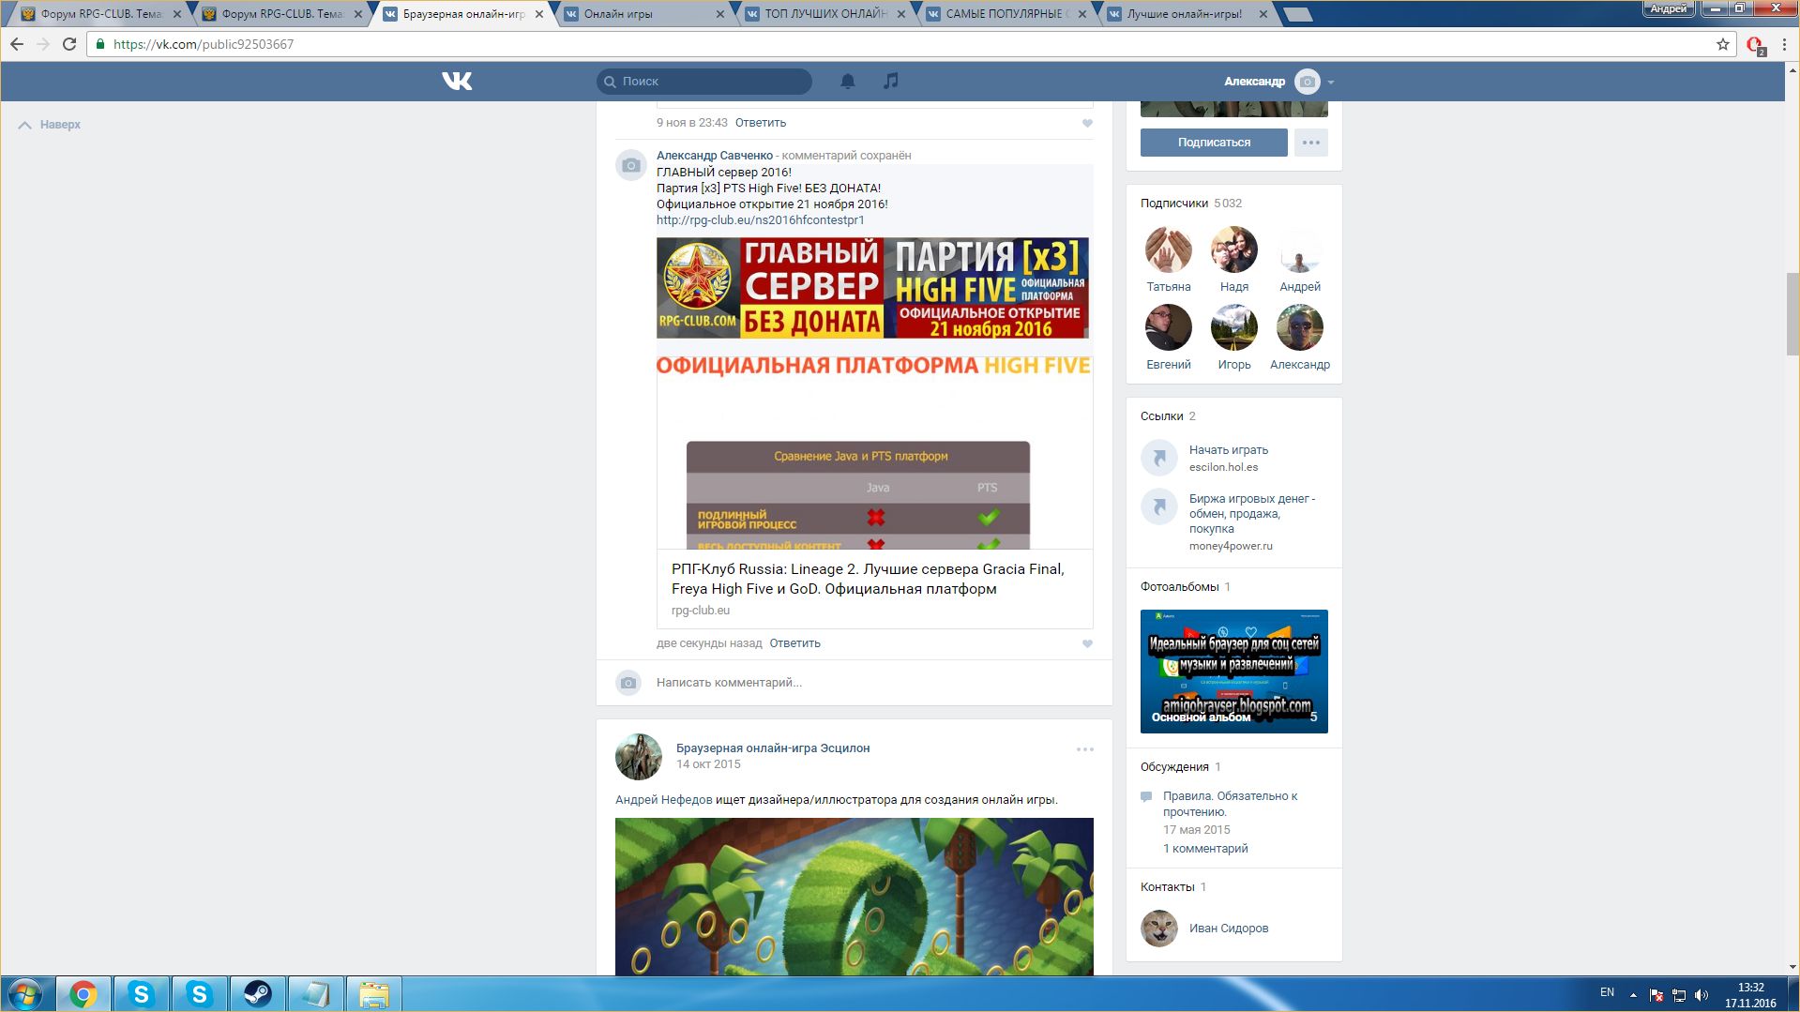This screenshot has width=1800, height=1012.
Task: Open Браузерная онлайн-игра Эсцилон post author
Action: click(x=773, y=748)
